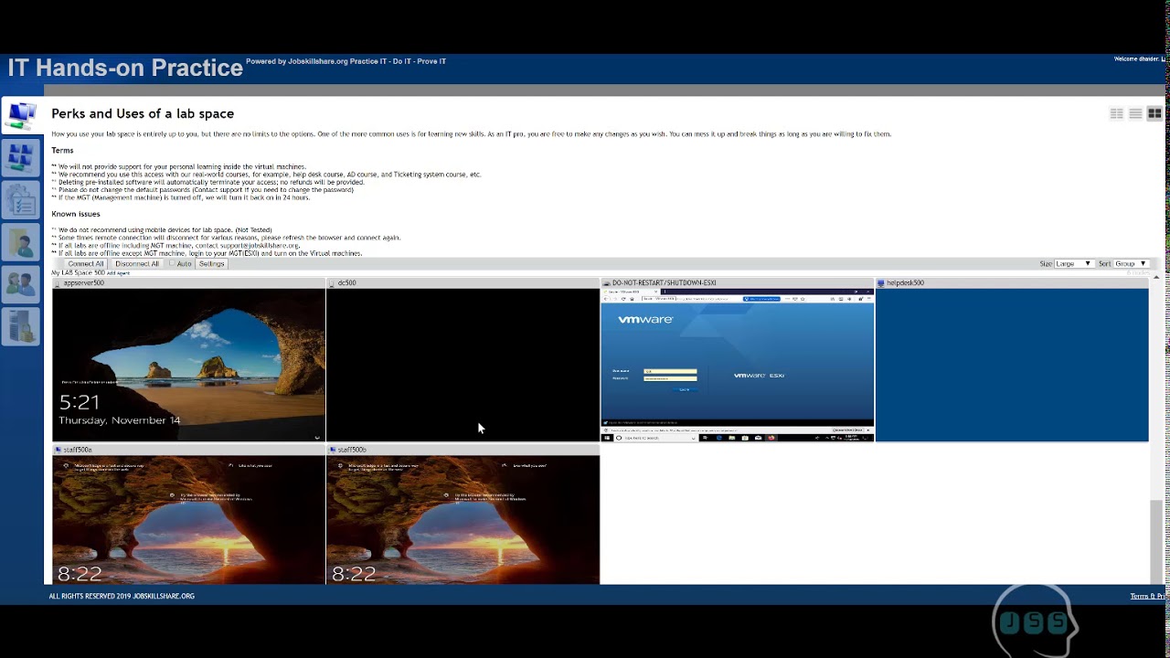Open the Sort dropdown
The height and width of the screenshot is (658, 1170).
1130,263
